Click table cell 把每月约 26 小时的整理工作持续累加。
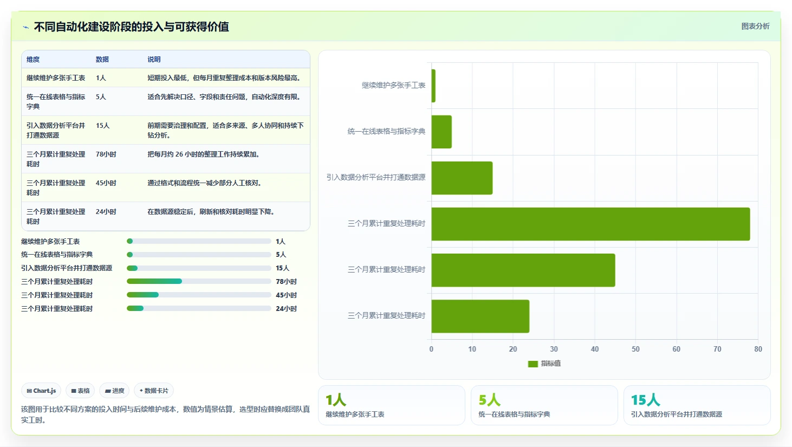Image resolution: width=792 pixels, height=447 pixels. point(204,154)
